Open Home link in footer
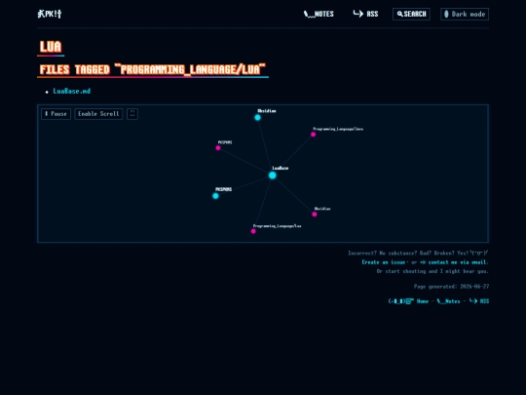The height and width of the screenshot is (395, 526). [x=408, y=301]
